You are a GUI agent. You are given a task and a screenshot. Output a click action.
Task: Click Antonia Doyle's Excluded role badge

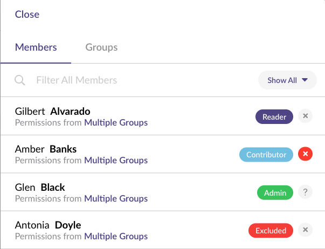click(271, 231)
